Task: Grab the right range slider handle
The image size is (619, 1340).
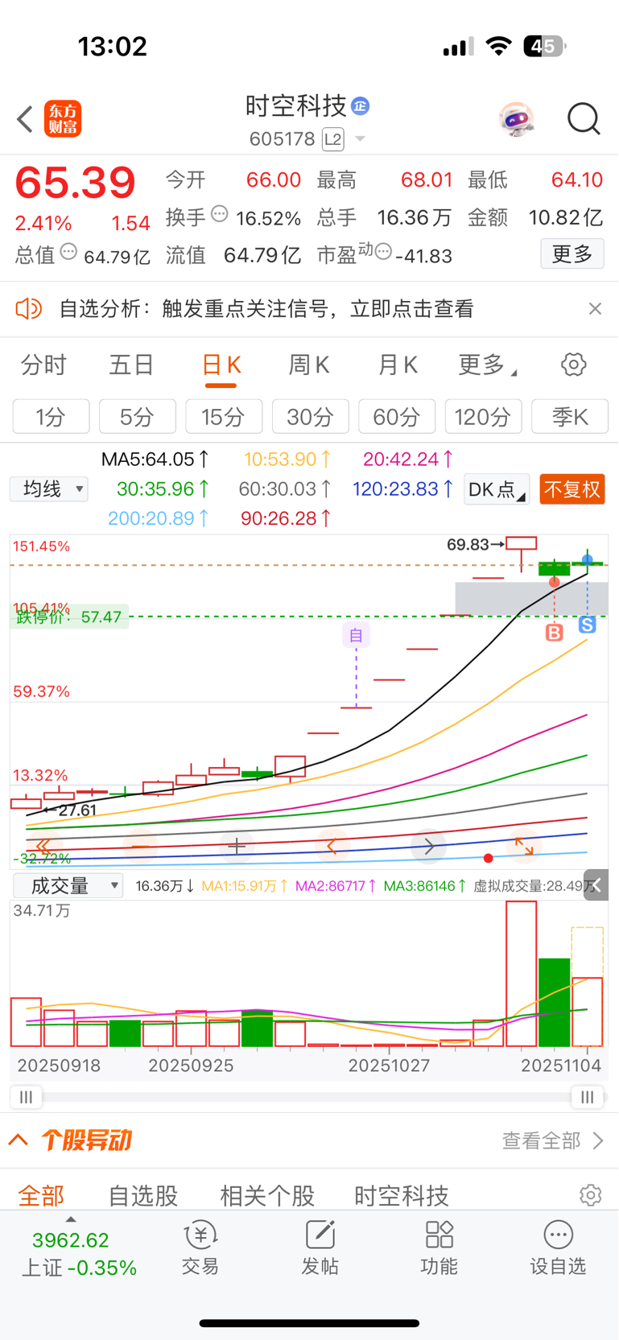Action: coord(588,1097)
